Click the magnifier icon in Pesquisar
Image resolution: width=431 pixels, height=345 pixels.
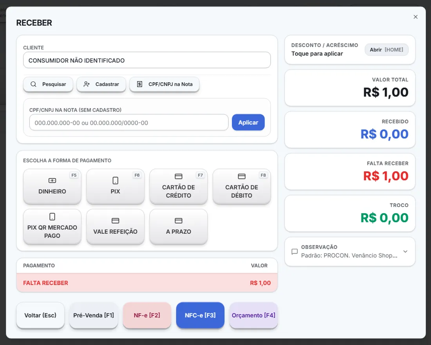pos(33,84)
